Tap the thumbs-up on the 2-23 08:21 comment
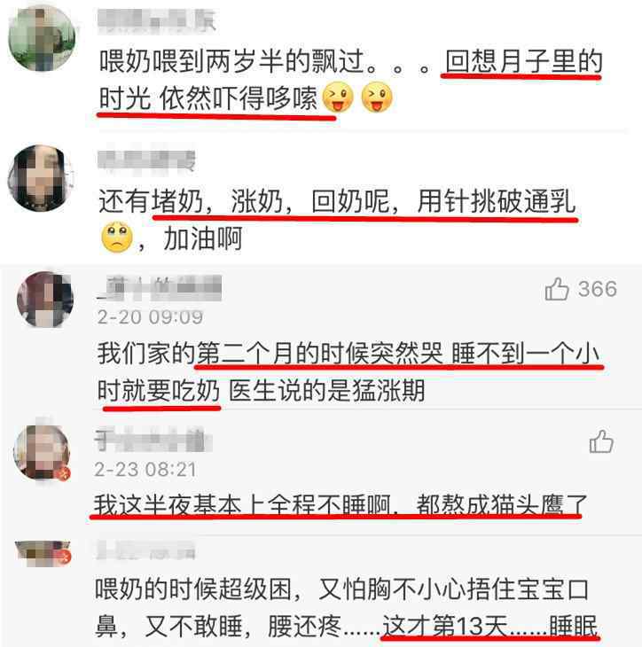Viewport: 642px width, 647px height. click(x=601, y=441)
